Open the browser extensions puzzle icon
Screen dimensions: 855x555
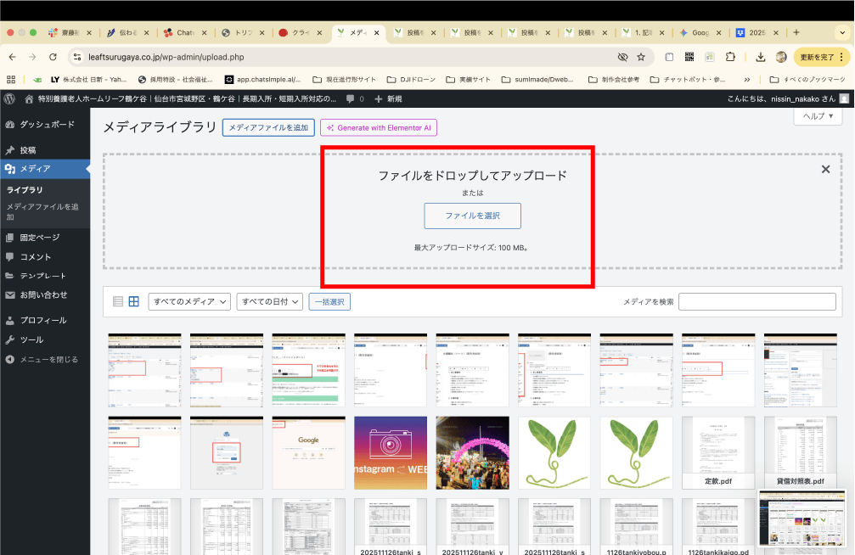[x=730, y=57]
